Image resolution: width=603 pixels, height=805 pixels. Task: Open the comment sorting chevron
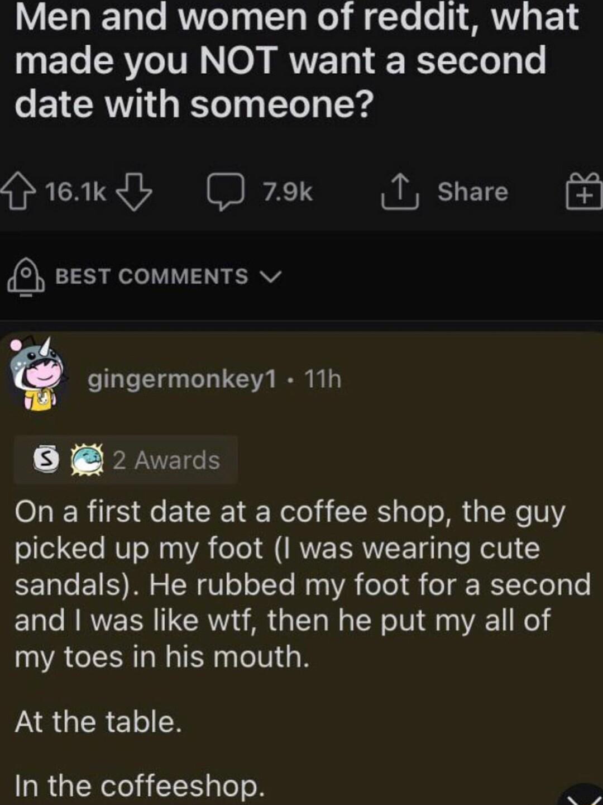coord(272,277)
